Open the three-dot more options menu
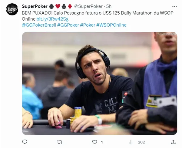Screen dimensions: 182x148 pyautogui.click(x=174, y=7)
